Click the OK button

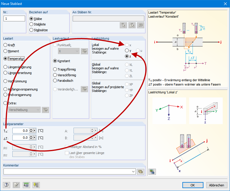click(193, 185)
